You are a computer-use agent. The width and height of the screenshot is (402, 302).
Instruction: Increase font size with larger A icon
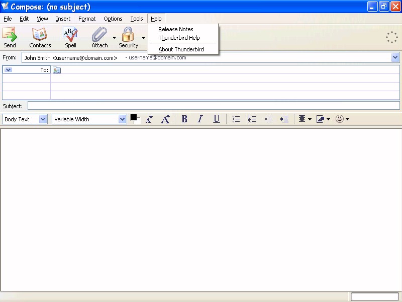point(165,119)
